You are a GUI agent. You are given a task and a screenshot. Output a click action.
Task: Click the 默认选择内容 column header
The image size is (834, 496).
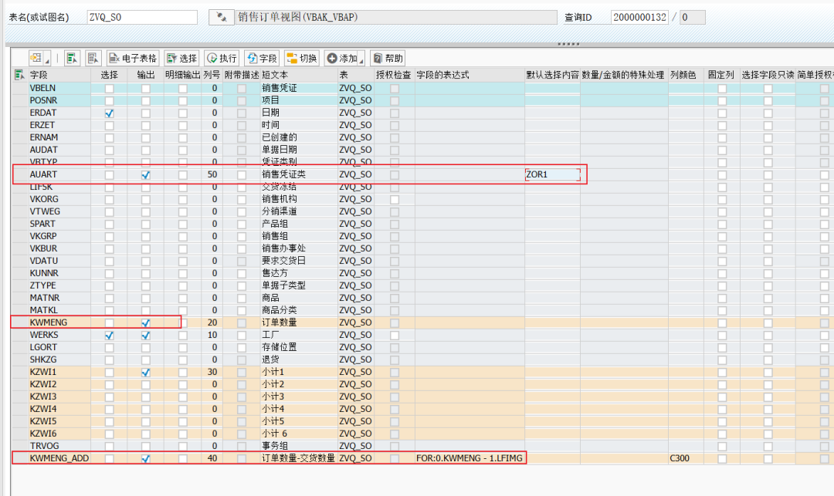[553, 75]
